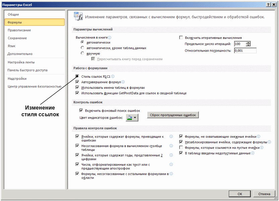Viewport: 279px width, 201px height.
Task: Close the Параметры Excel dialog
Action: [x=274, y=5]
